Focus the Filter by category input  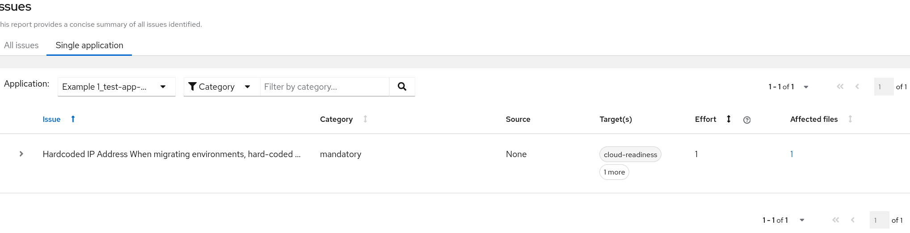pos(324,87)
